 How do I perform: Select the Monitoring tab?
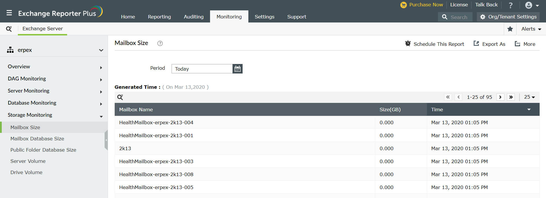[229, 17]
